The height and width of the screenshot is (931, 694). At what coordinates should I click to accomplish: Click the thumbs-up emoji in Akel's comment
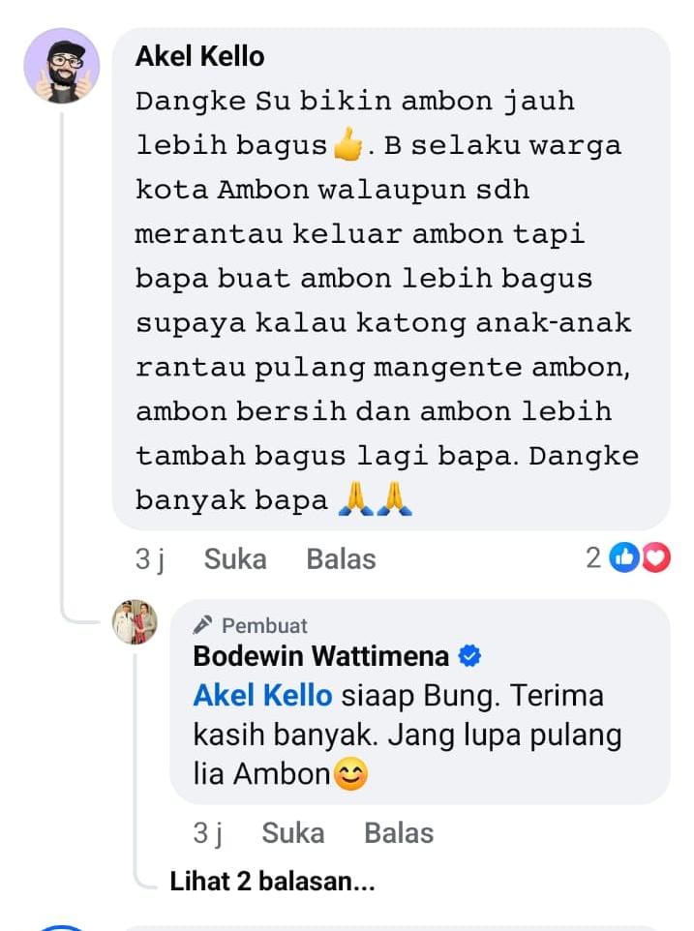(x=347, y=144)
